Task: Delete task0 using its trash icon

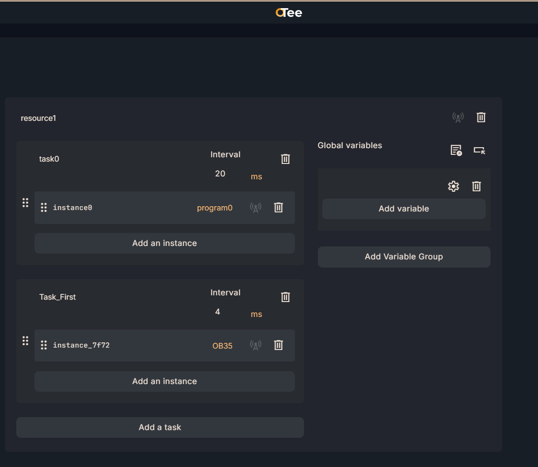Action: (285, 159)
